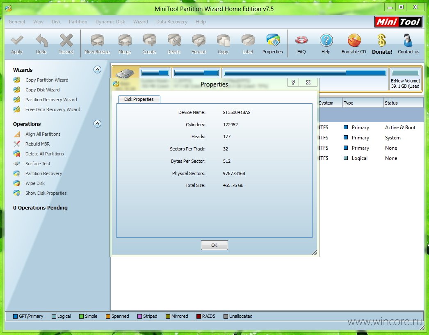
Task: Click the Contact us icon
Action: tap(408, 41)
